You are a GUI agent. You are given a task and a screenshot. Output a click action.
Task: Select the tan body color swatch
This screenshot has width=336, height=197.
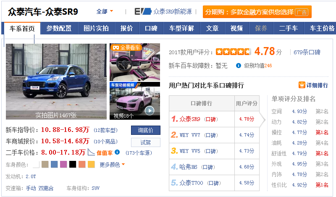(x=45, y=164)
